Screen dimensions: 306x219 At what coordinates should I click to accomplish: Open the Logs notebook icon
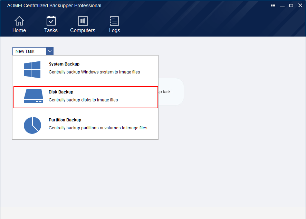tap(114, 21)
